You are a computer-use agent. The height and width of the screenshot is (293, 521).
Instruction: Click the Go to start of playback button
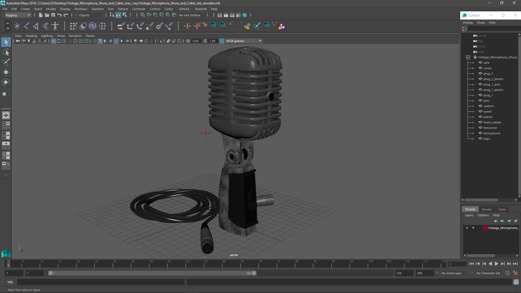pos(471,264)
